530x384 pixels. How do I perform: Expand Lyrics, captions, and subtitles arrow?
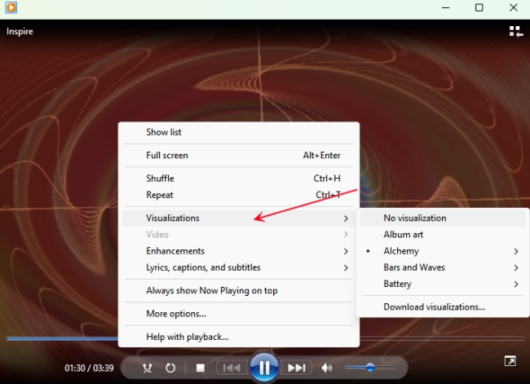click(x=346, y=267)
